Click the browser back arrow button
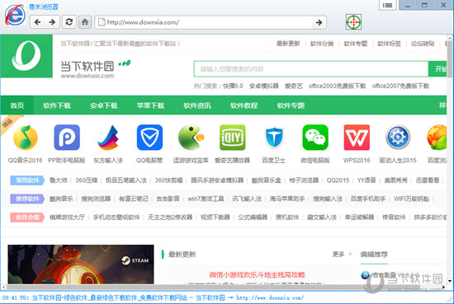 point(38,22)
